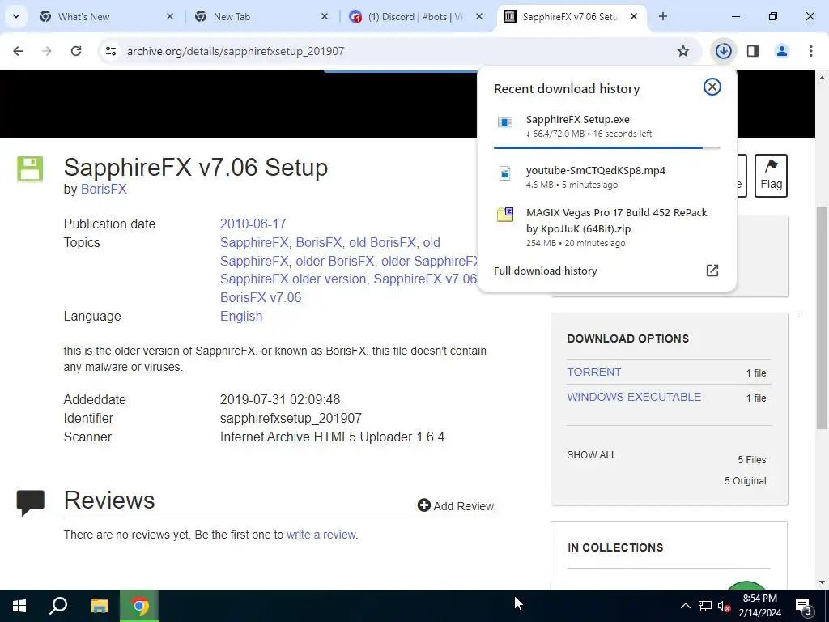Toggle the Chrome downloads toolbar icon
Viewport: 829px width, 622px height.
pos(723,51)
